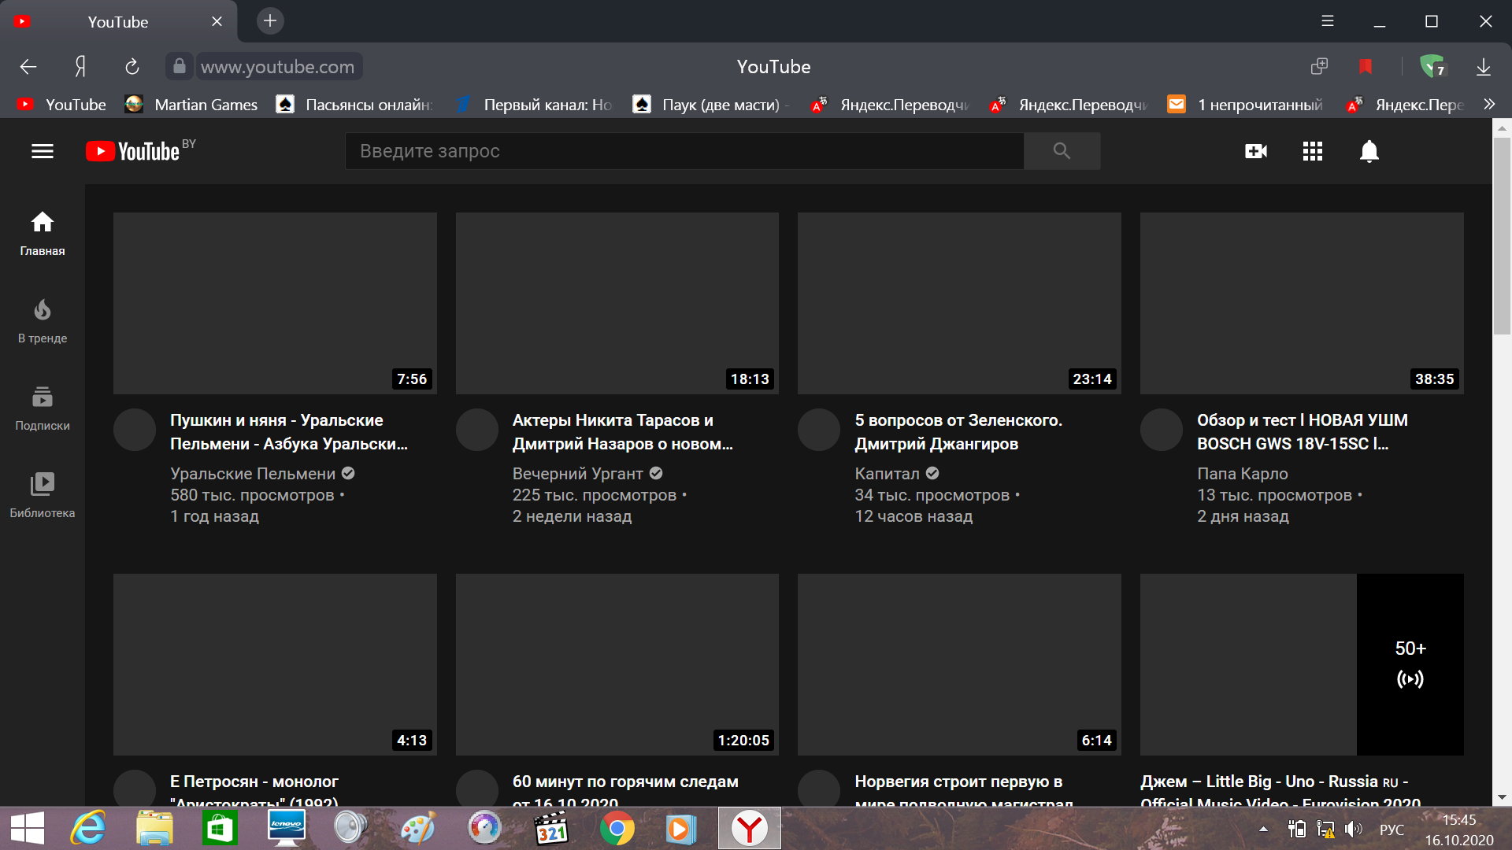Switch keyboard layout via РУС indicator
The width and height of the screenshot is (1512, 850).
1391,828
